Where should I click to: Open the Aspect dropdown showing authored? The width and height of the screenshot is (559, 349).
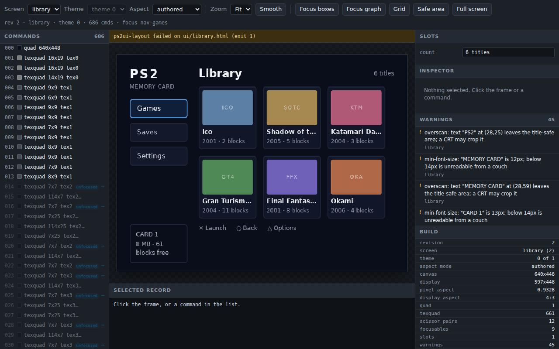pos(177,9)
